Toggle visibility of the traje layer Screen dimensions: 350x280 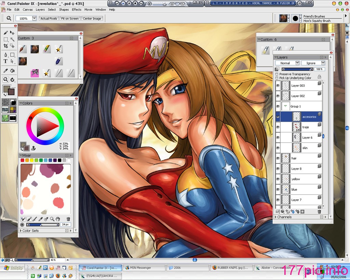(x=278, y=127)
